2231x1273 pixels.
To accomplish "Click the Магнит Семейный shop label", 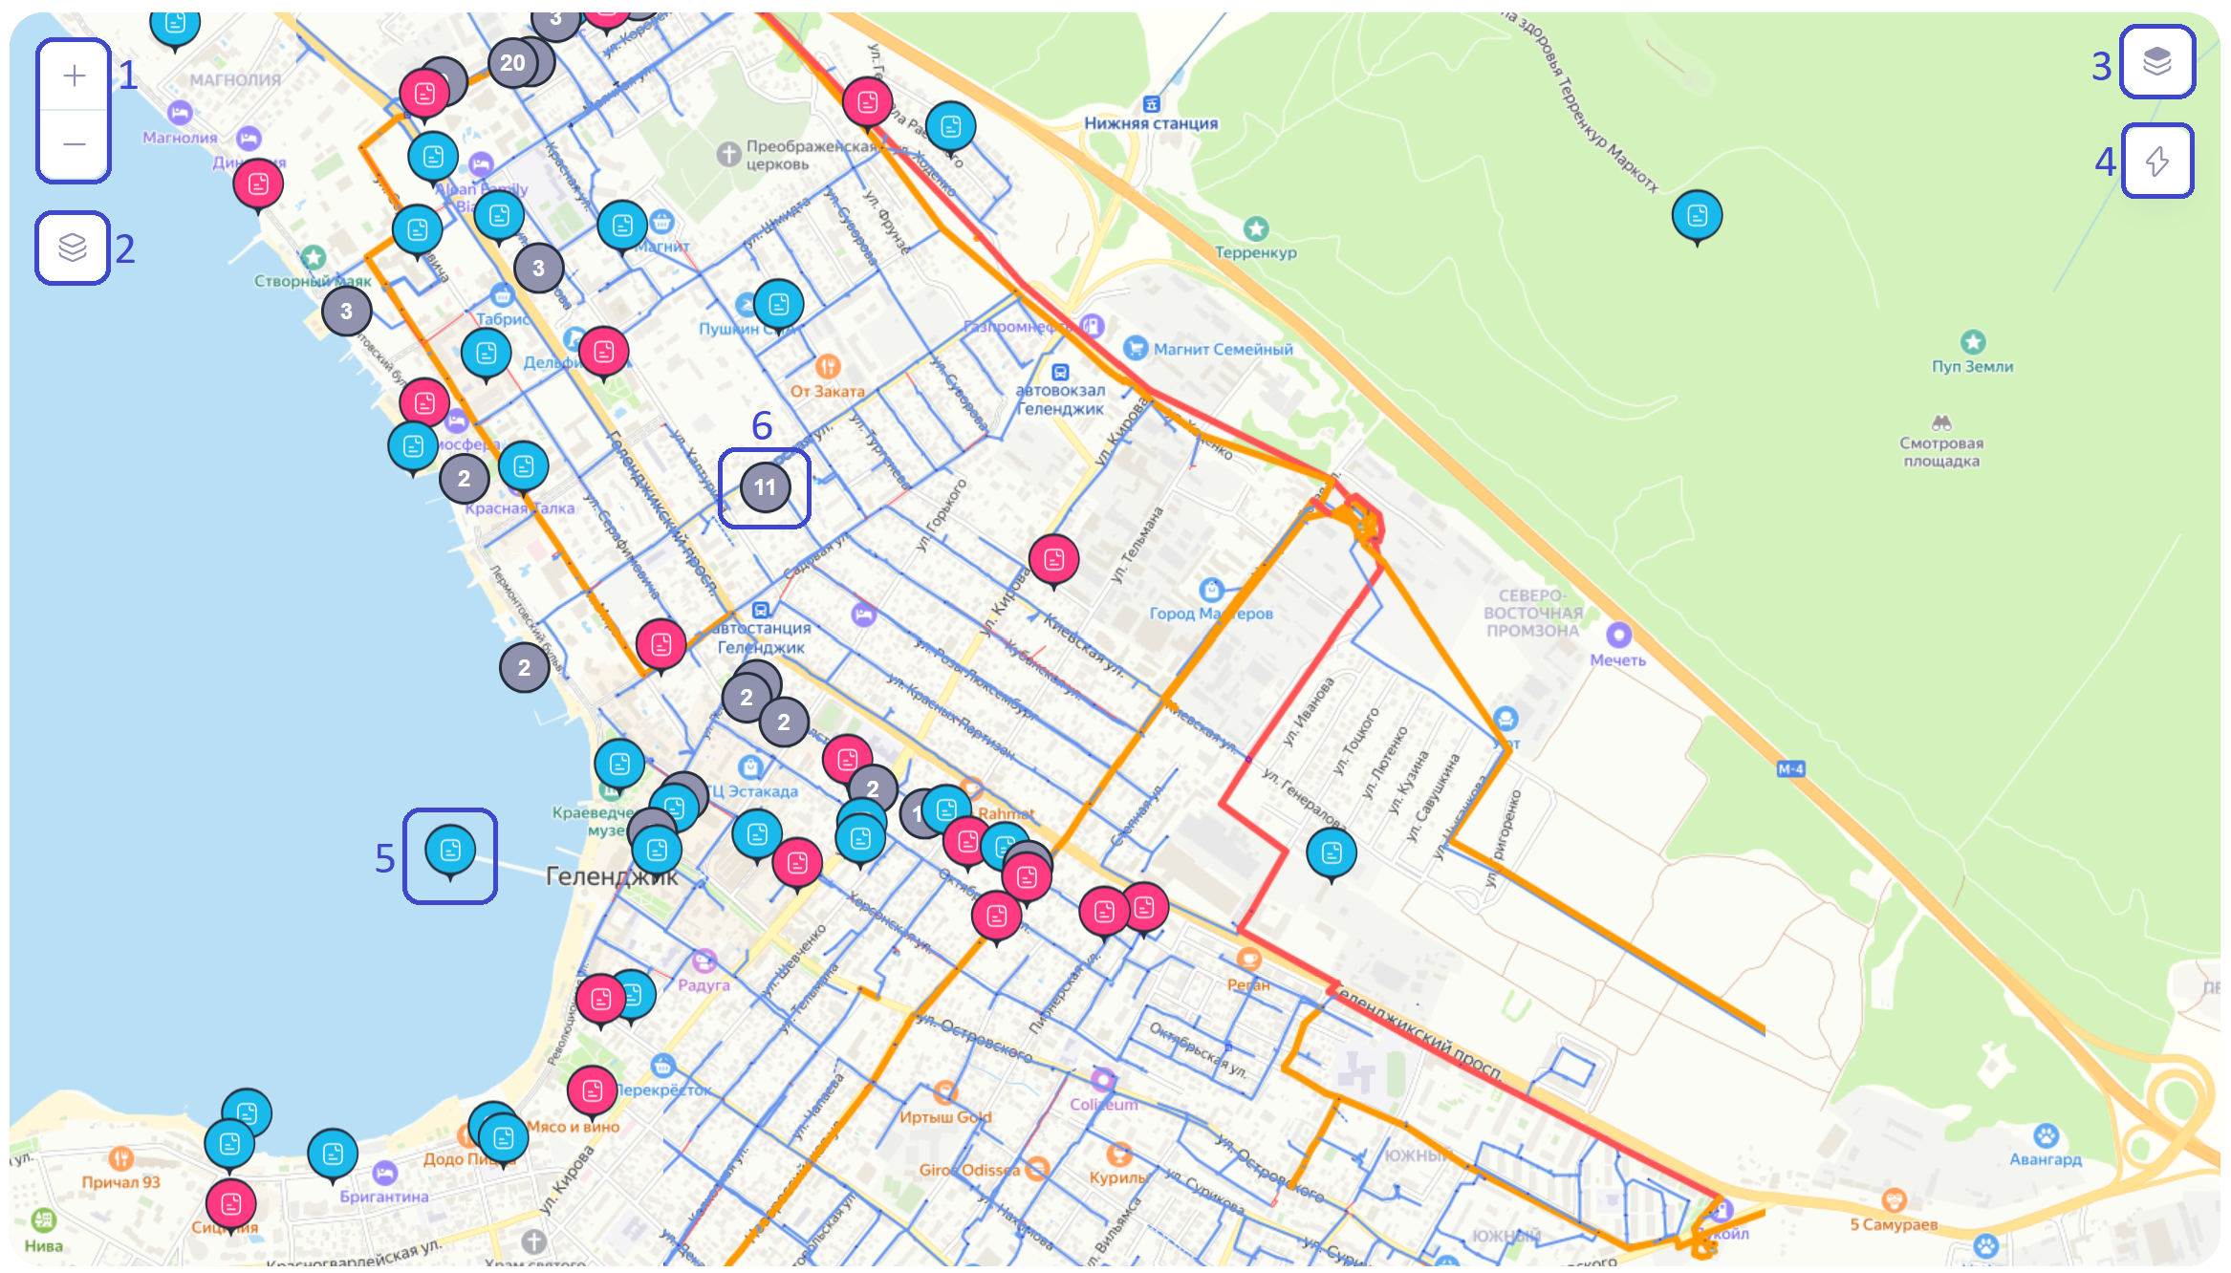I will pos(1222,350).
